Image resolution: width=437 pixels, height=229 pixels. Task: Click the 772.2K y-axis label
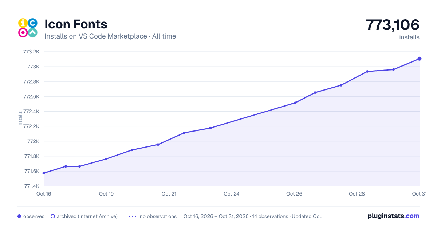[x=31, y=126]
